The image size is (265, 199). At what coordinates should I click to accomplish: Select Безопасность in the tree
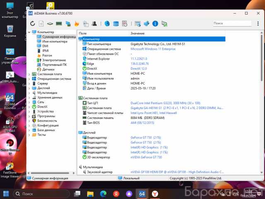pos(47,121)
